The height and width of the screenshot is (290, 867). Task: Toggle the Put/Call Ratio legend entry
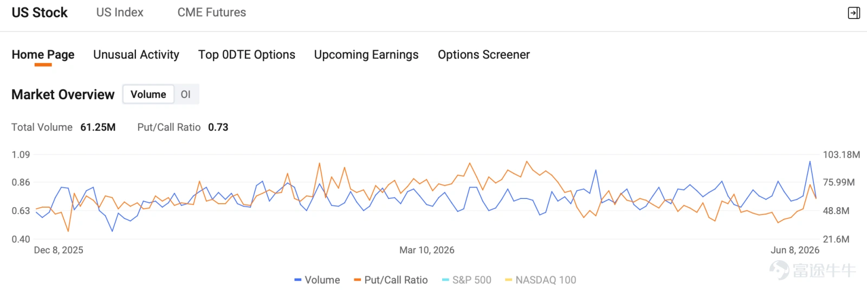pos(391,280)
